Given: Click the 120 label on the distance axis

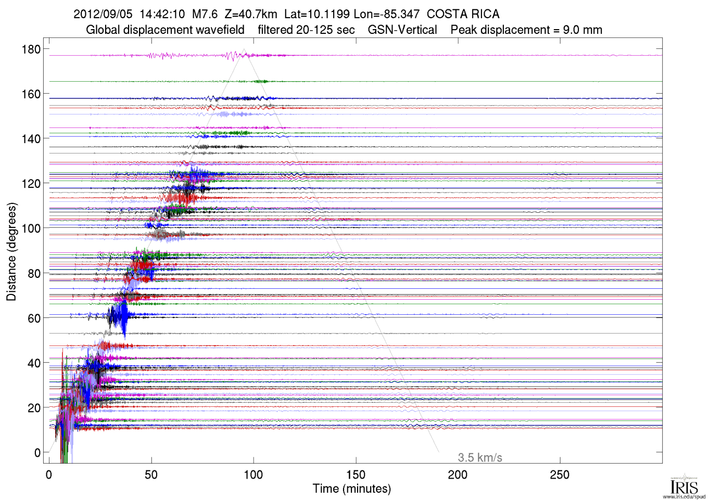Looking at the screenshot, I should click(x=31, y=184).
